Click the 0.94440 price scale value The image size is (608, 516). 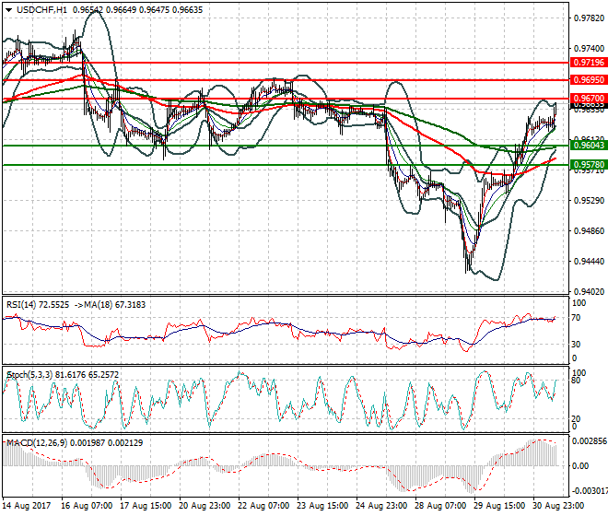589,262
